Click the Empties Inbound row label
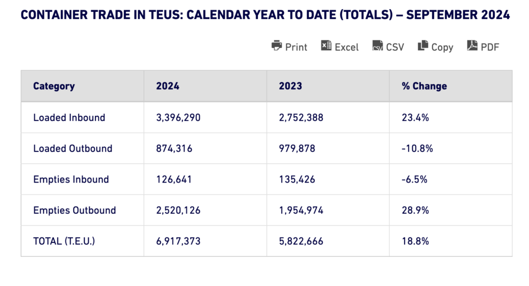The width and height of the screenshot is (529, 286). pyautogui.click(x=71, y=179)
